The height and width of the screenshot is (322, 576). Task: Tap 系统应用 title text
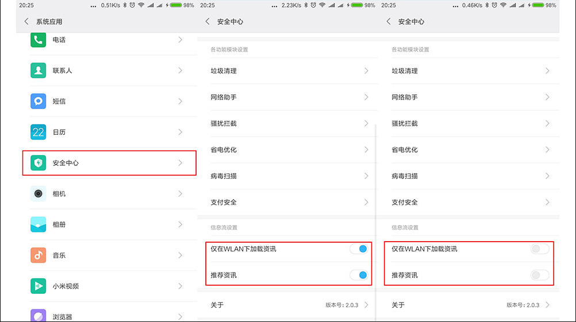coord(49,22)
